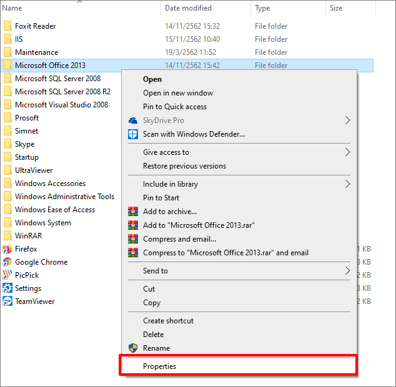Viewport: 396px width, 387px height.
Task: Select the TeamViewer shortcut icon
Action: 7,301
